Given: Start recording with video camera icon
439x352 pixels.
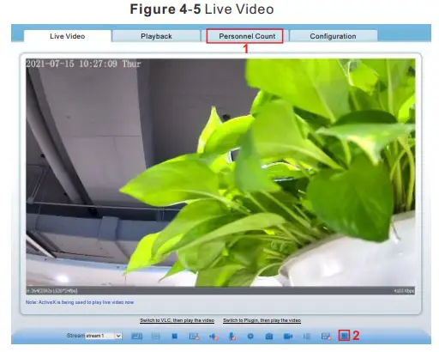Looking at the screenshot, I should [288, 336].
